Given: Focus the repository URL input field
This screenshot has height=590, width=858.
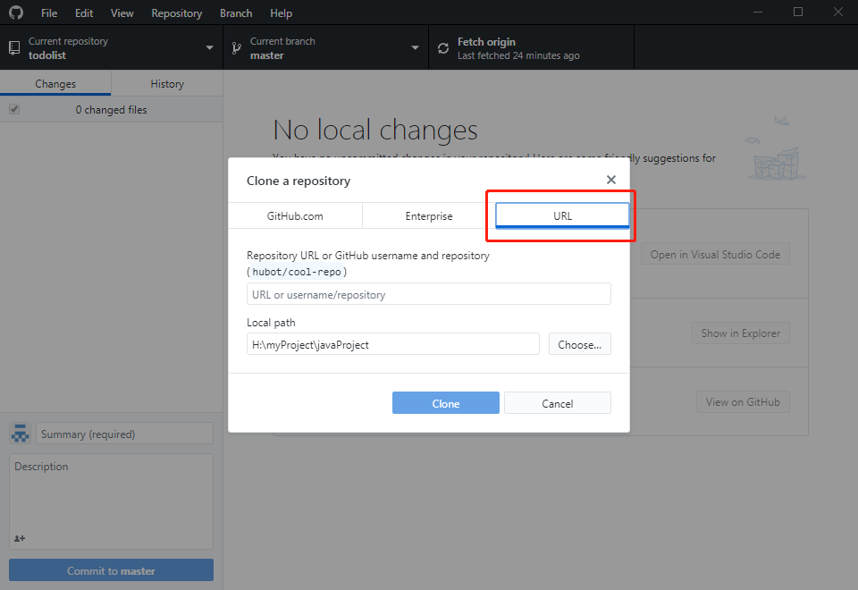Looking at the screenshot, I should click(x=428, y=294).
